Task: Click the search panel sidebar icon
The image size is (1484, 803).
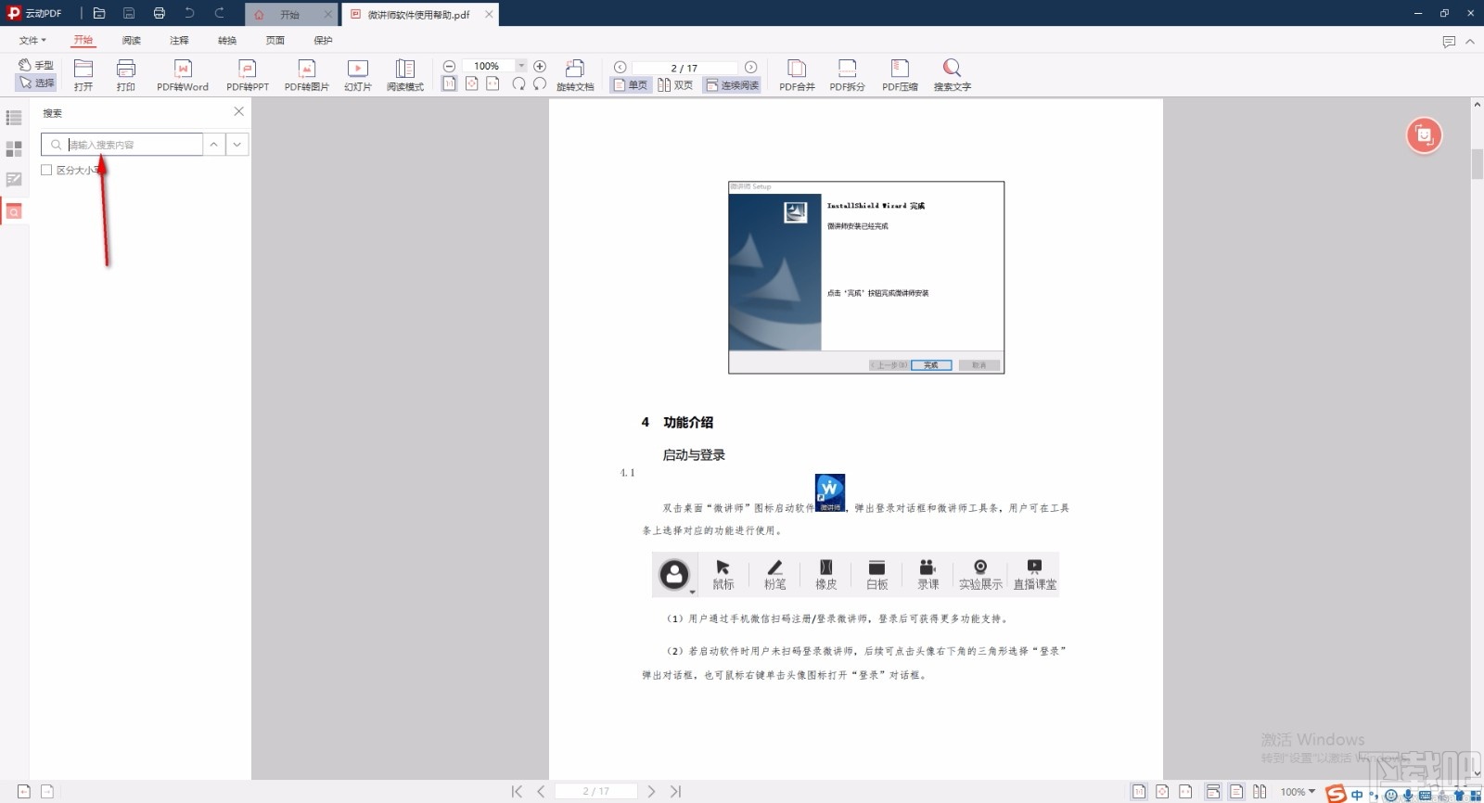Action: coord(14,211)
